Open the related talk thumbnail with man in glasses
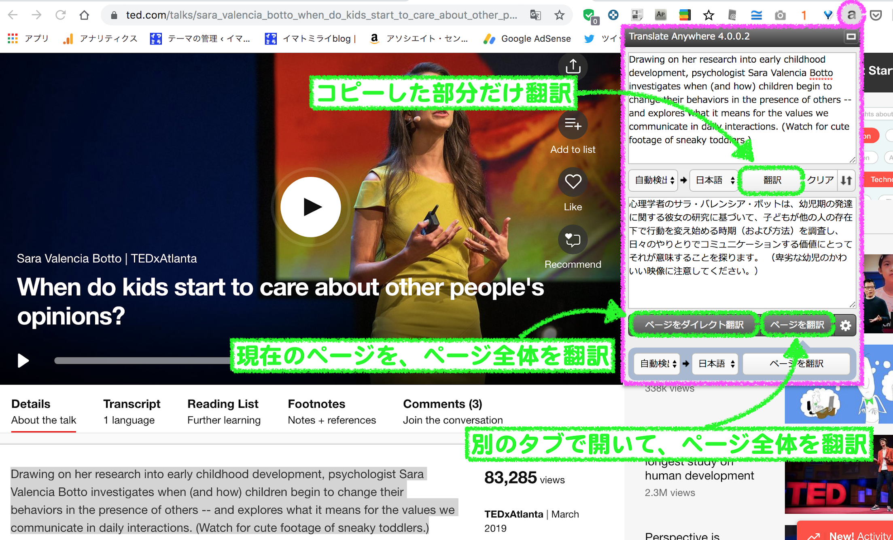This screenshot has height=540, width=893. click(x=878, y=294)
